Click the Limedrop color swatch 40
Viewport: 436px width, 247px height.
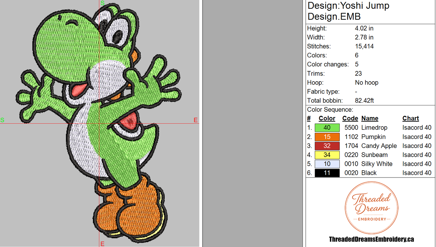click(327, 128)
